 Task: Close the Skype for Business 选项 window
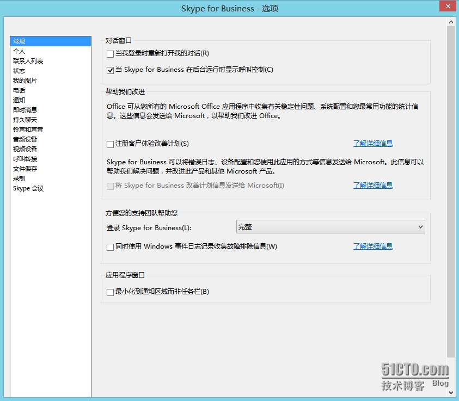448,6
